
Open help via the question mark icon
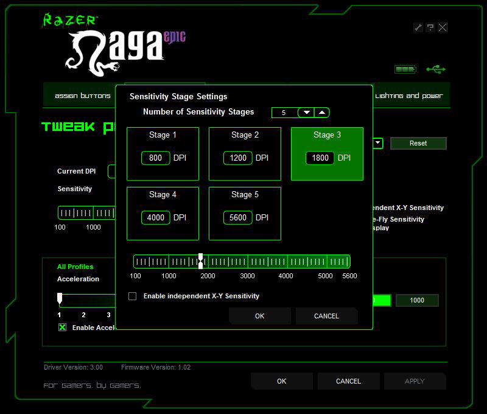point(430,27)
